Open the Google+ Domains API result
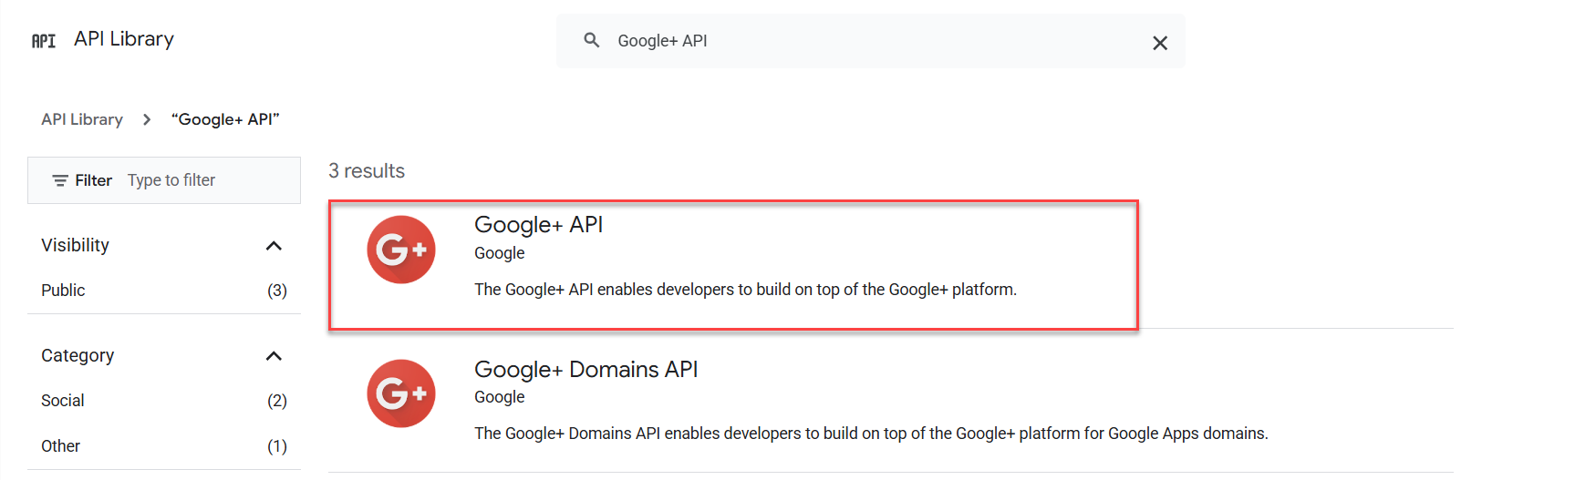Image resolution: width=1575 pixels, height=480 pixels. [585, 369]
